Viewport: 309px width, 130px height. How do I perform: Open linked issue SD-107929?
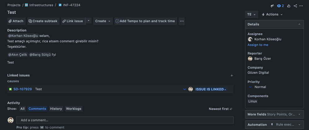tap(23, 89)
